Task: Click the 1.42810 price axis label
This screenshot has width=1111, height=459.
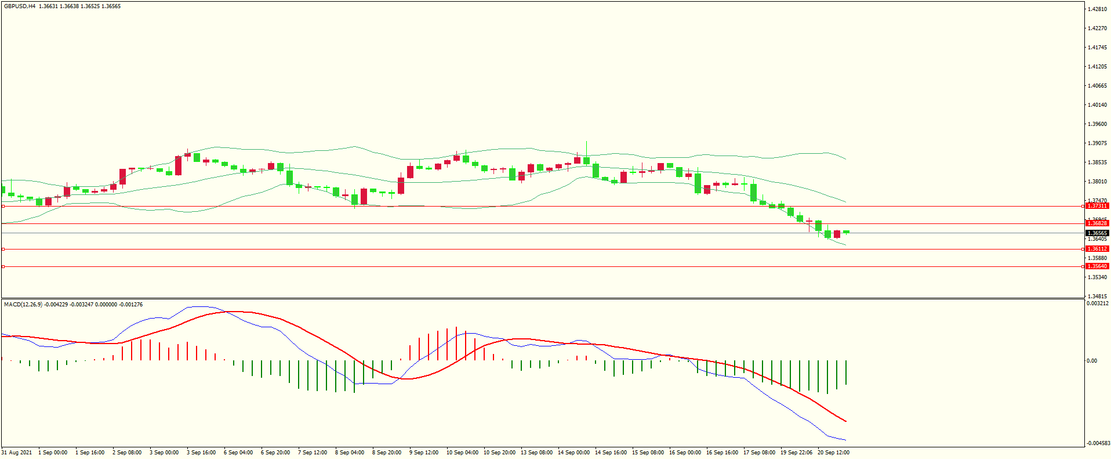Action: click(x=1098, y=9)
